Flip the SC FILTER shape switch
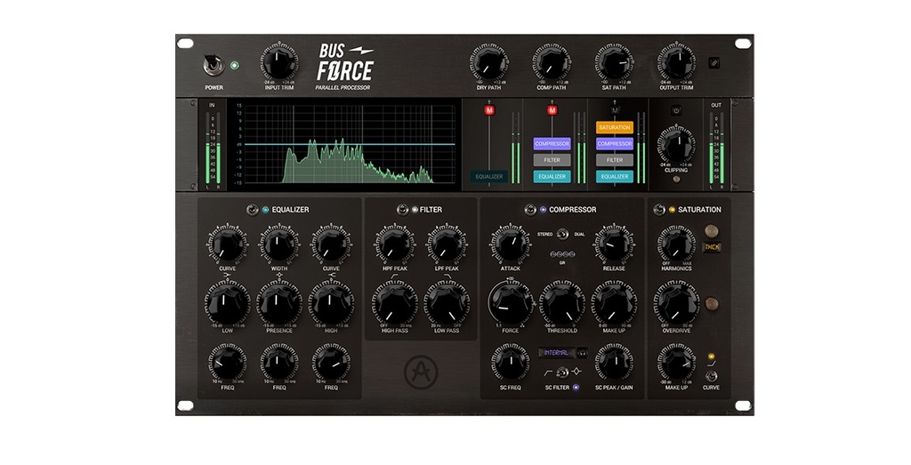This screenshot has height=465, width=911. 562,373
